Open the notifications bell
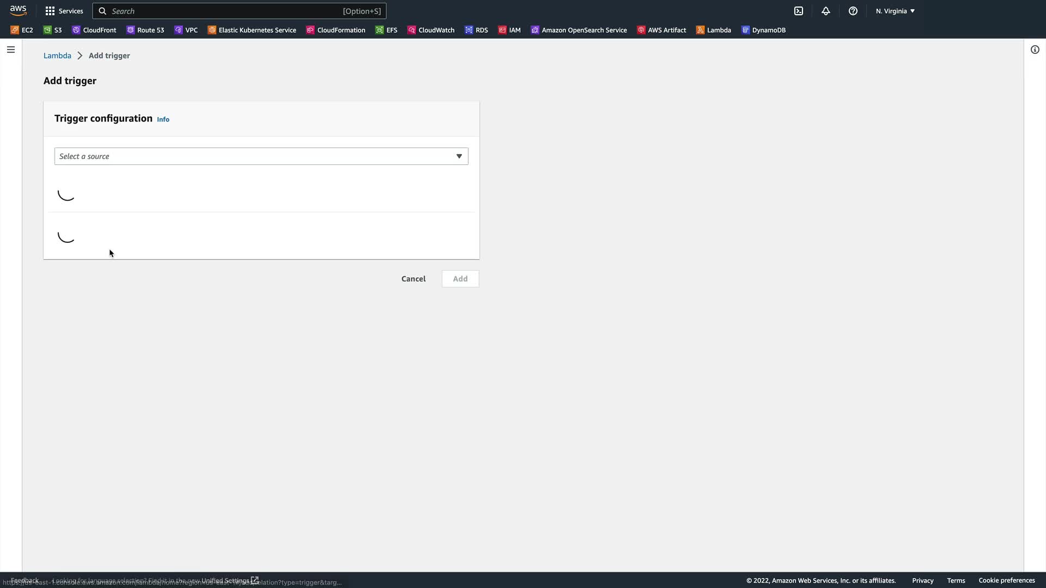The image size is (1046, 588). pyautogui.click(x=826, y=11)
